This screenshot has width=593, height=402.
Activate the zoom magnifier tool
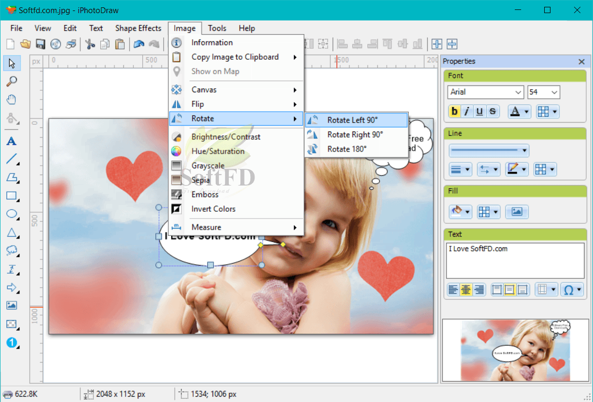point(12,81)
